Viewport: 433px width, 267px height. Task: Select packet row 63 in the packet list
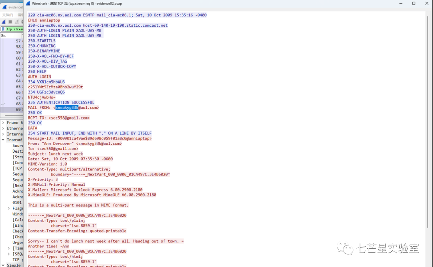click(12, 75)
